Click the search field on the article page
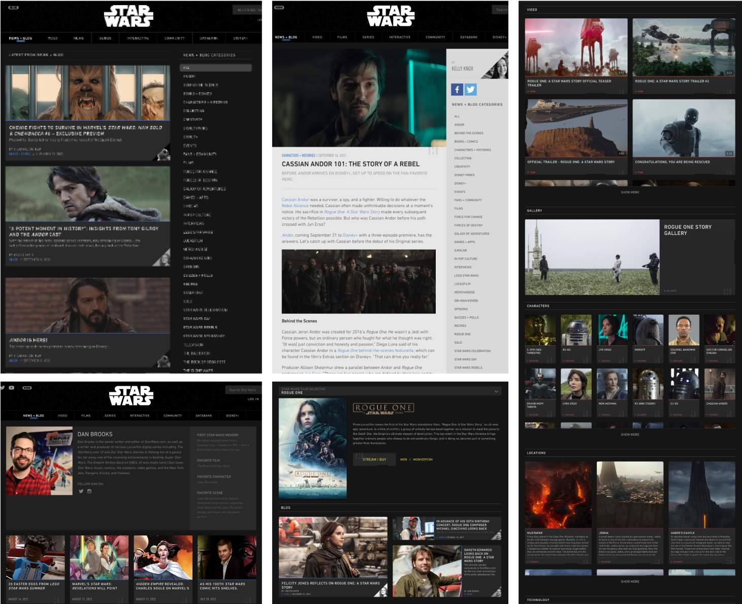 (500, 10)
